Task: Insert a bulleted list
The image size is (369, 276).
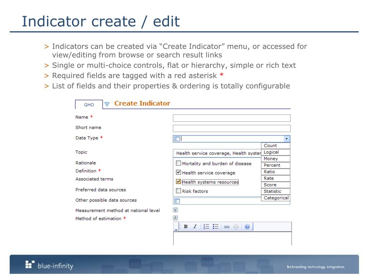Action: point(215,226)
